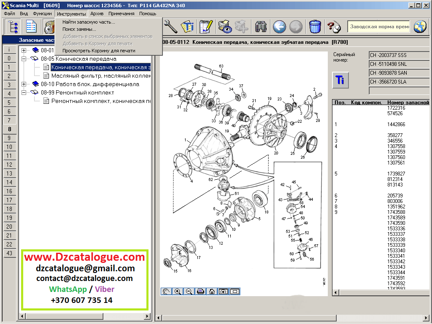Image resolution: width=432 pixels, height=324 pixels.
Task: Open the Помощь menu
Action: pos(148,13)
